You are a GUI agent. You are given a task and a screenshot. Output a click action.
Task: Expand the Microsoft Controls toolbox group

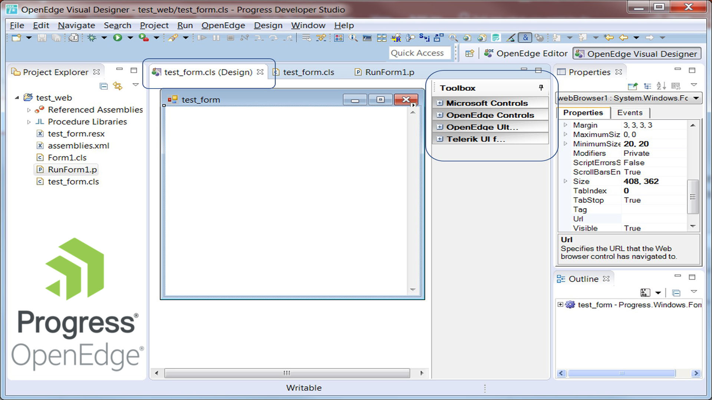[440, 103]
